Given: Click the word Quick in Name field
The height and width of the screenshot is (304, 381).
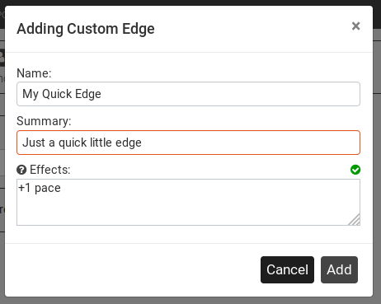Looking at the screenshot, I should tap(57, 94).
